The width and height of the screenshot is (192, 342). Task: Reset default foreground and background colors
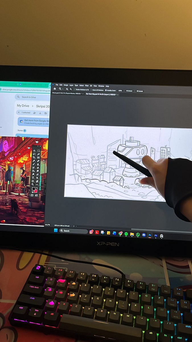coord(33,192)
